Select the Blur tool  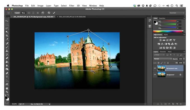(7, 66)
